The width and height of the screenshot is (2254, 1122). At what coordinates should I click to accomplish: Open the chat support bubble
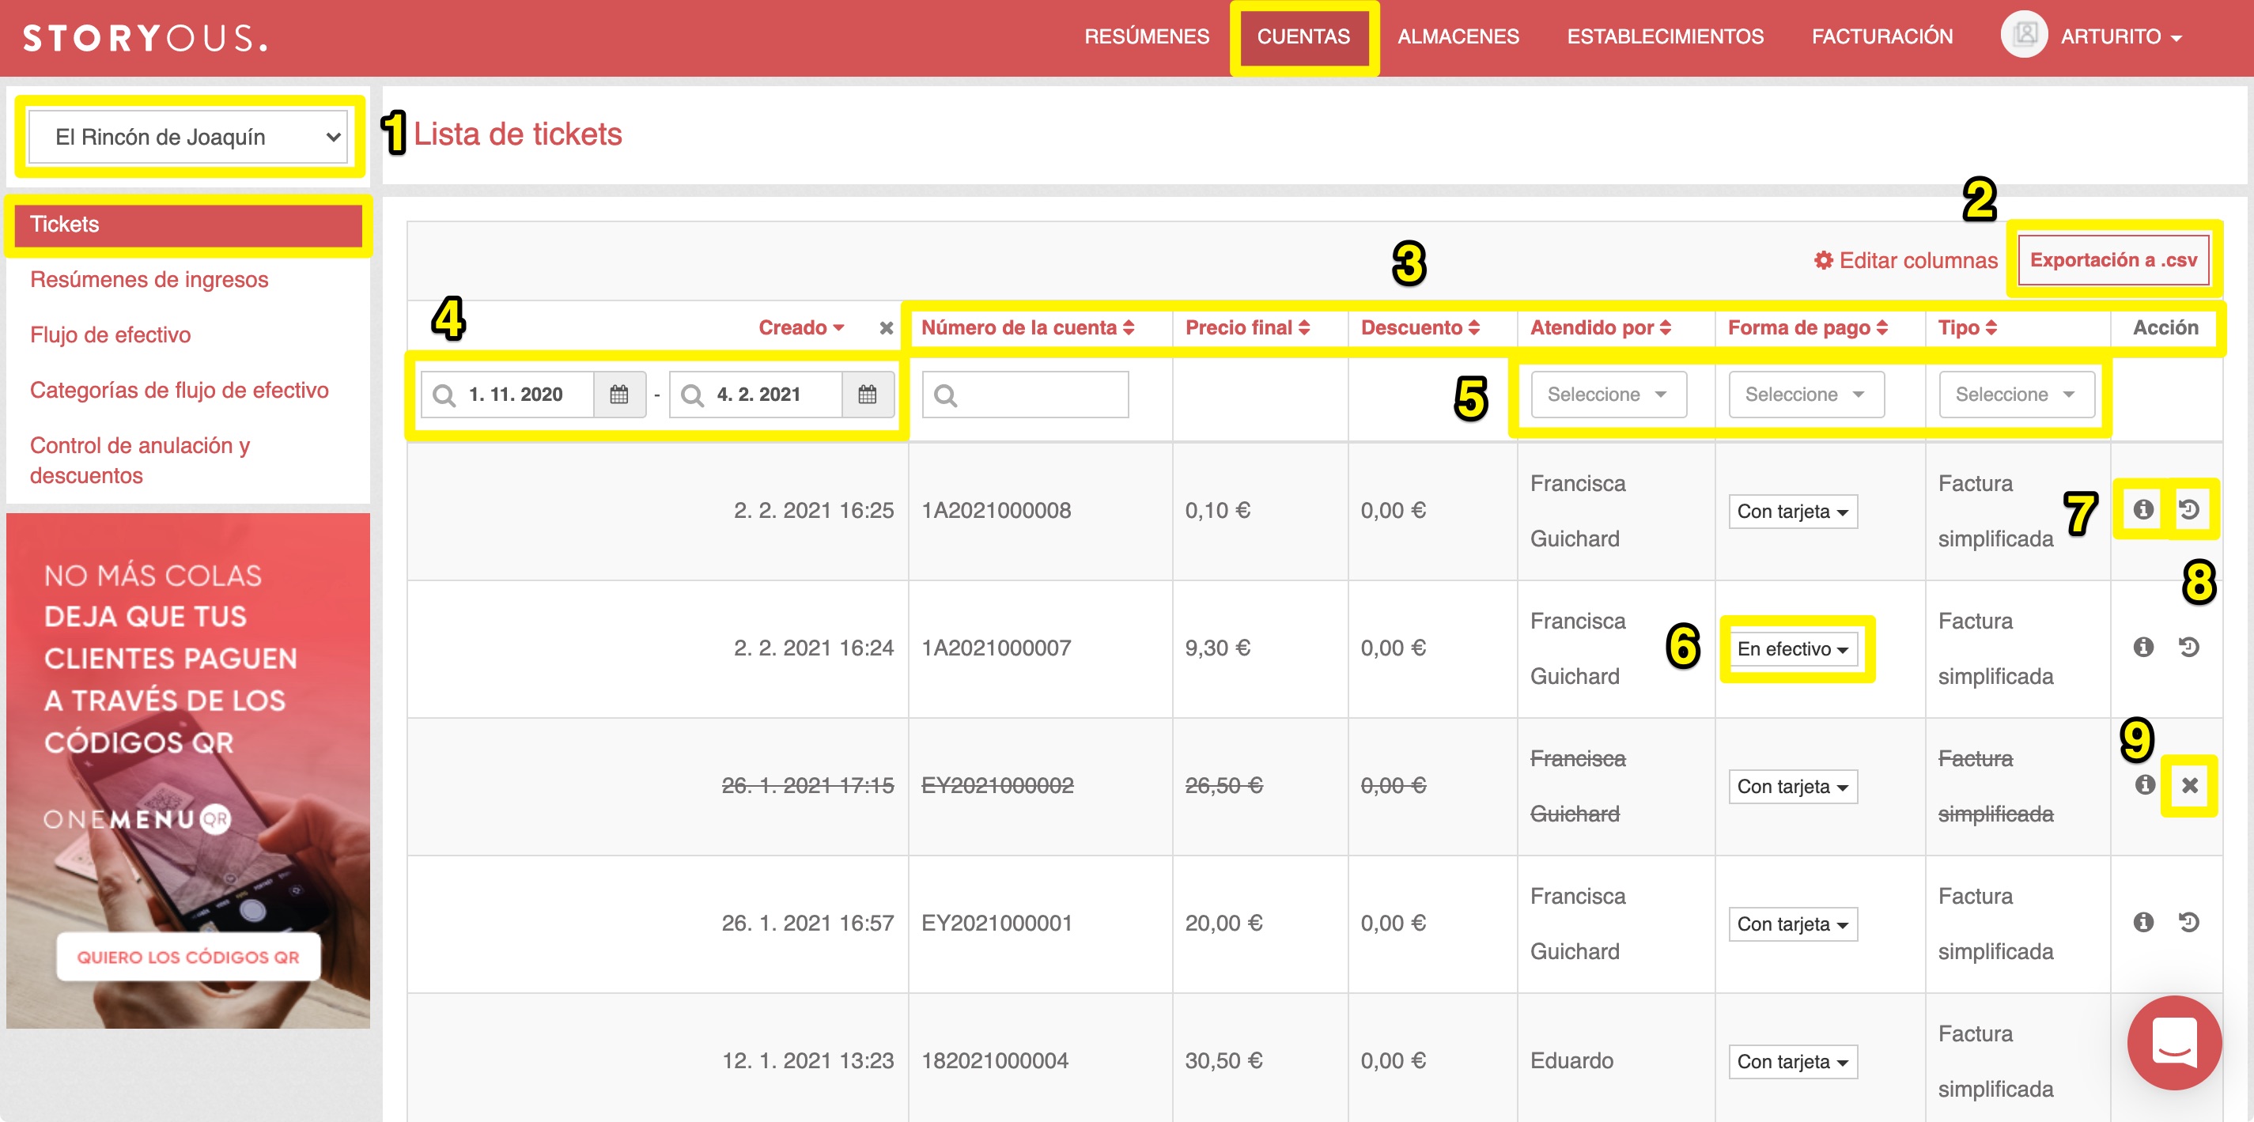2173,1041
